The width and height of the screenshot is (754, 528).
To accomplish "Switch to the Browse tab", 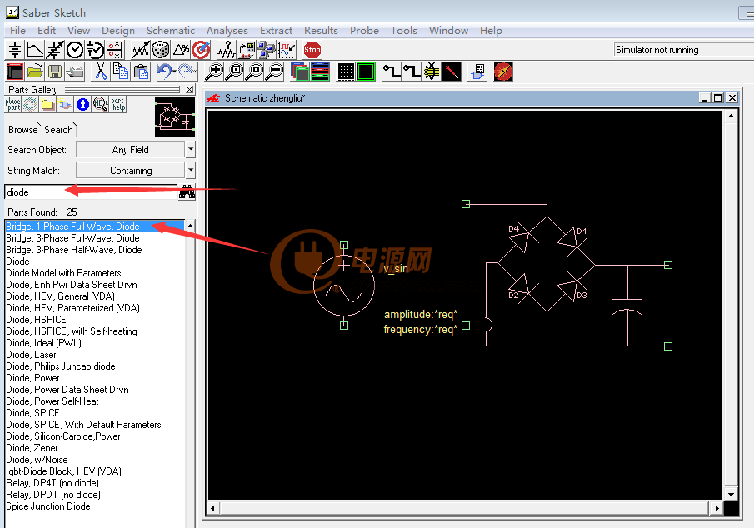I will [22, 130].
